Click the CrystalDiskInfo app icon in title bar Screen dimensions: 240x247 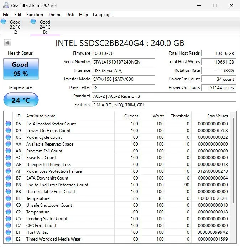6,5
